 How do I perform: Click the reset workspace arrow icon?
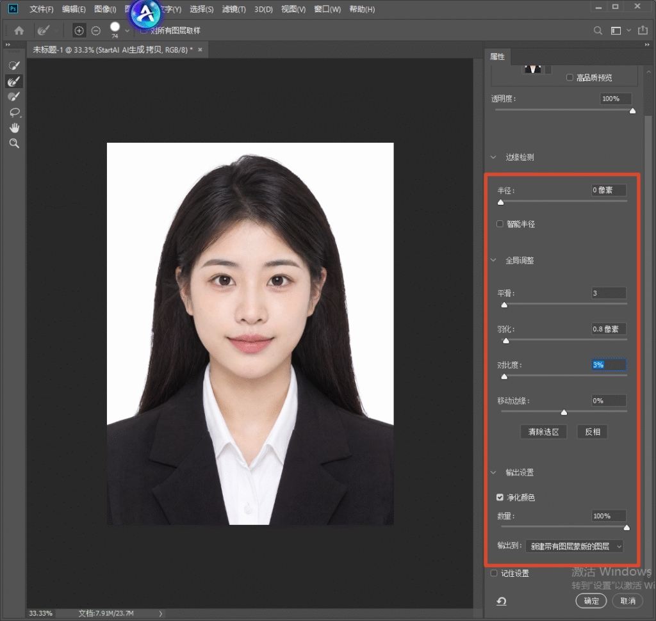pyautogui.click(x=502, y=601)
